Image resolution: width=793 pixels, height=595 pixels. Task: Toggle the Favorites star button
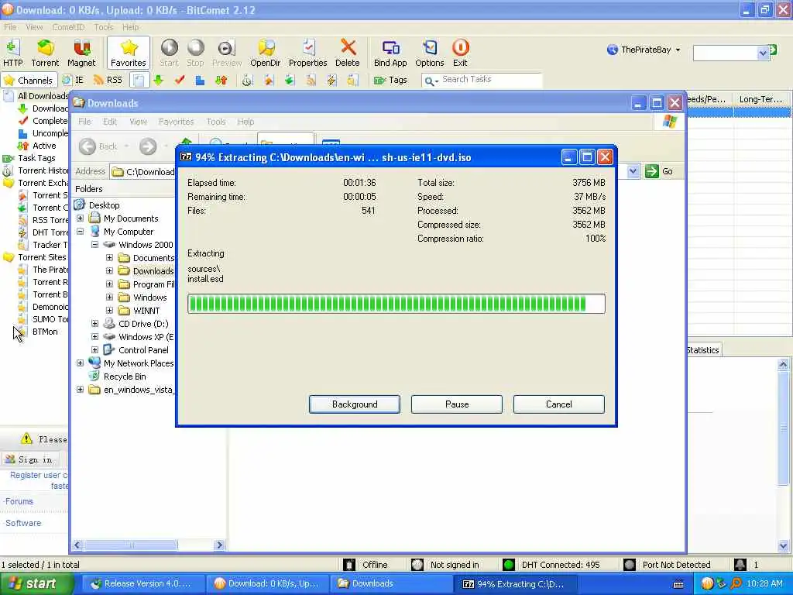pos(129,53)
